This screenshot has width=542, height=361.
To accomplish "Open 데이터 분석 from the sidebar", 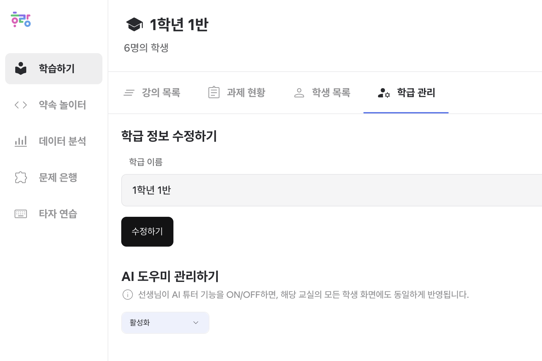I will tap(62, 141).
